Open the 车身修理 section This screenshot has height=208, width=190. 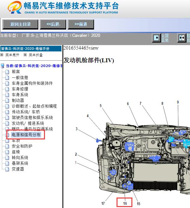(x=20, y=89)
